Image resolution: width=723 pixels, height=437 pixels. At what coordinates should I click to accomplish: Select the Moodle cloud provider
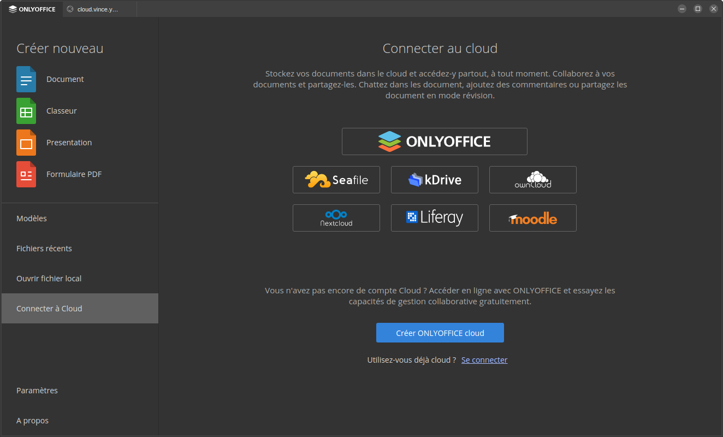[x=532, y=218]
